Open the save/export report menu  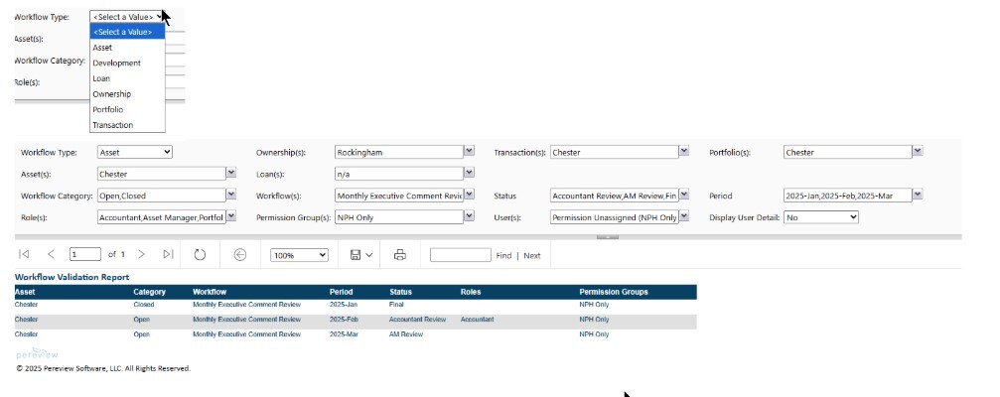(360, 255)
